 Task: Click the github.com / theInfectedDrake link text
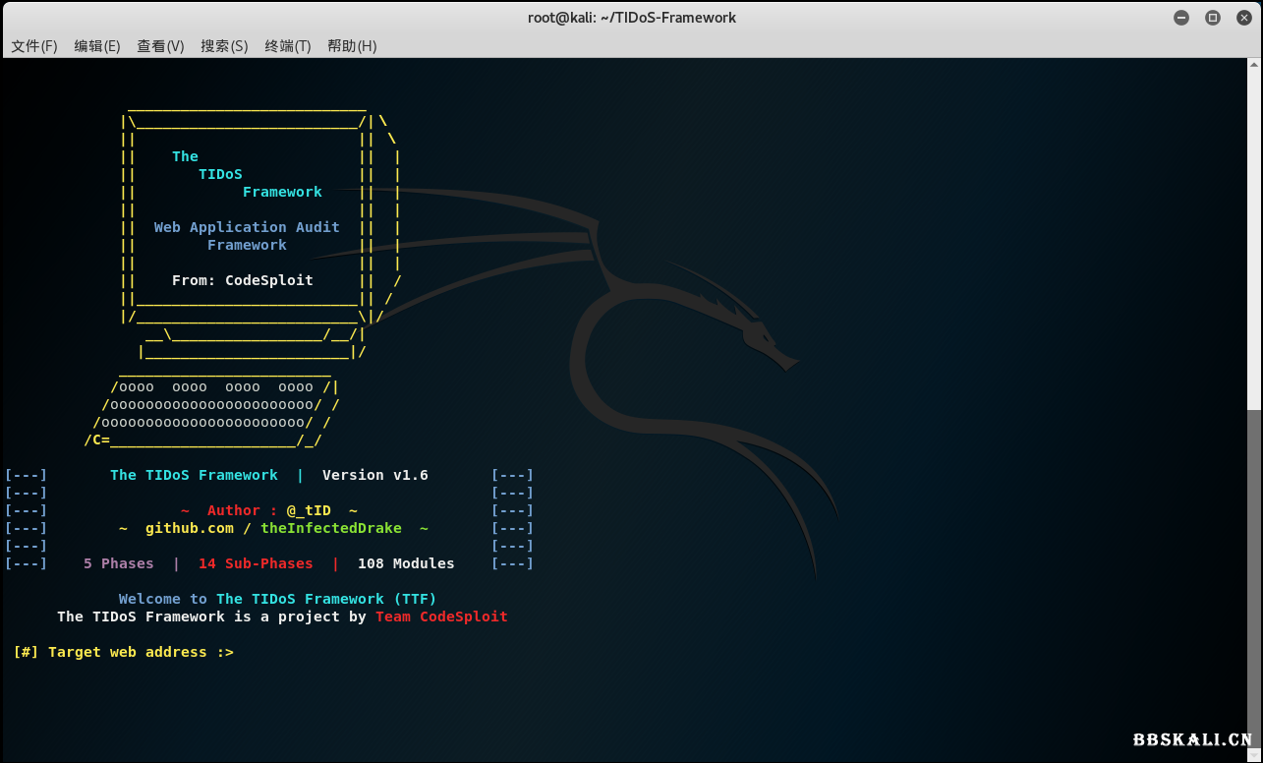[272, 528]
